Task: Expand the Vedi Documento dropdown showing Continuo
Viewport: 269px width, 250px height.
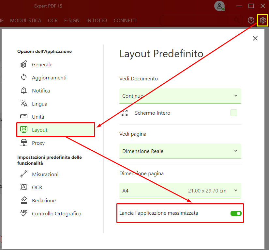Action: [180, 96]
